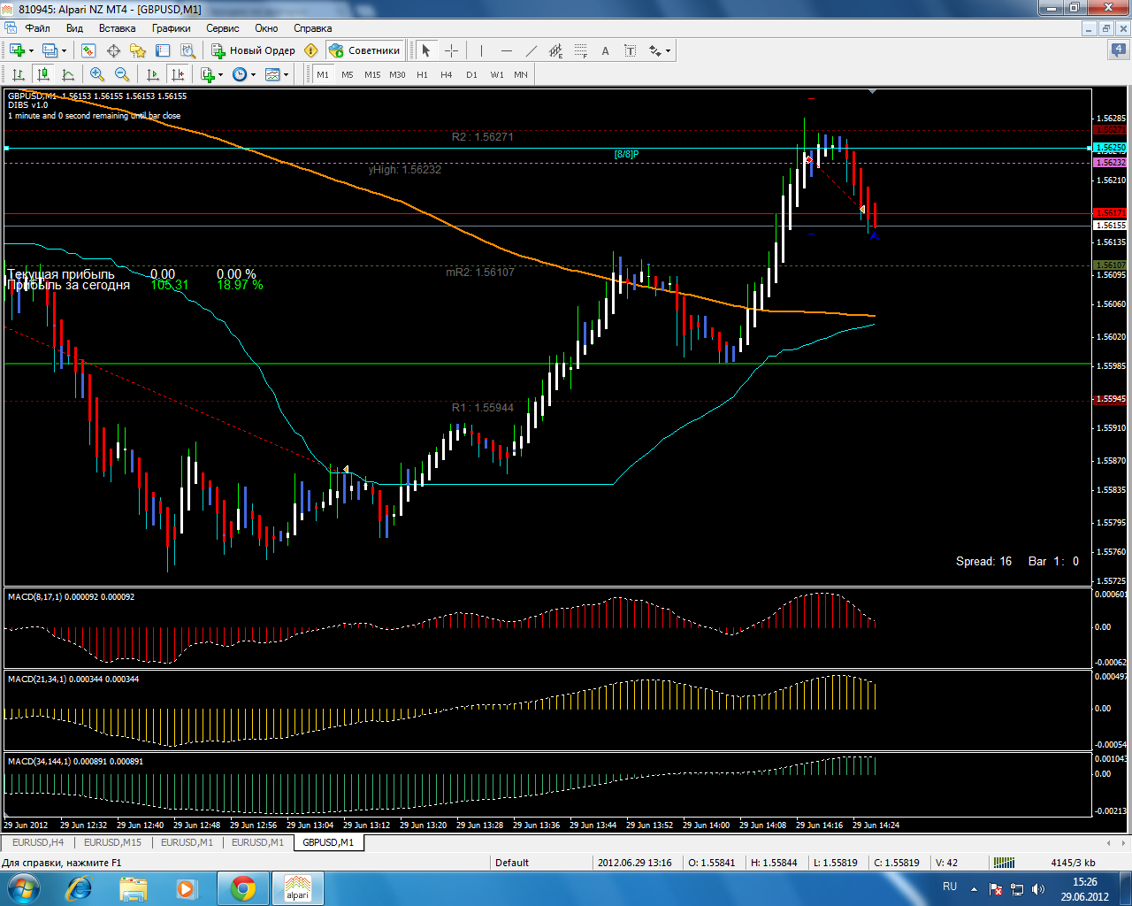This screenshot has width=1132, height=906.
Task: Open the Справка menu
Action: 313,28
